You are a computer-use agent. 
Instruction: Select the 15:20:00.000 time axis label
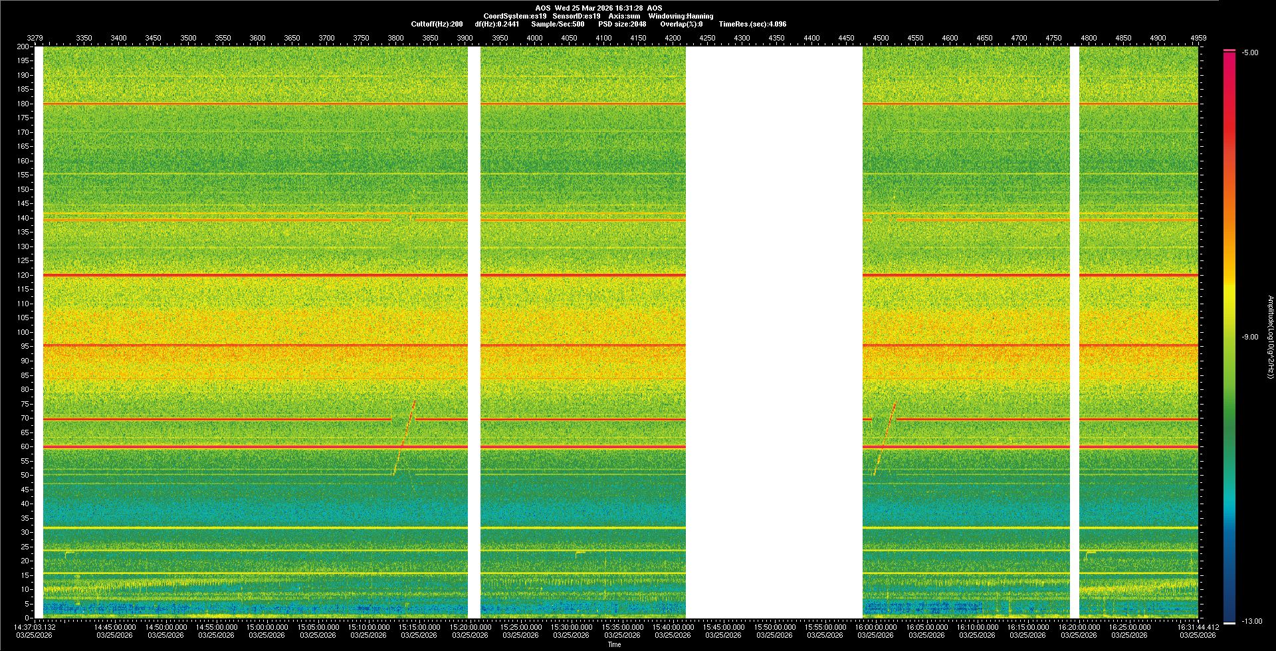pos(470,626)
